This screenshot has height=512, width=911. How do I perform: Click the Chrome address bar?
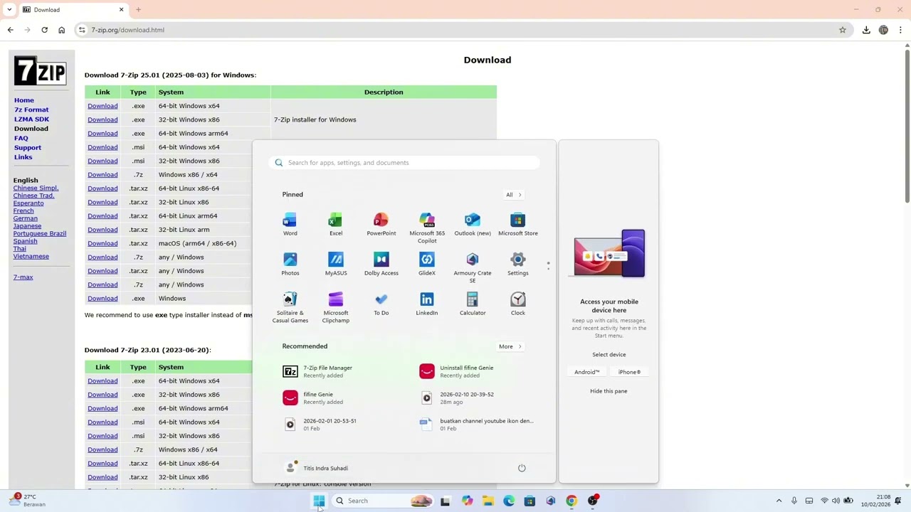(455, 30)
